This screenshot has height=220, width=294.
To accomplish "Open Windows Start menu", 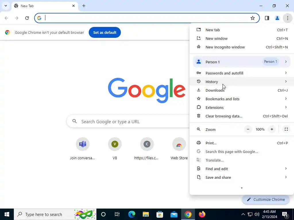I will (x=7, y=214).
